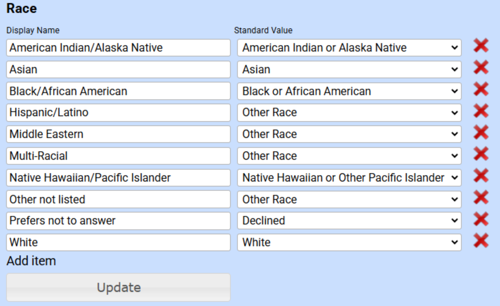Viewport: 500px width, 306px height.
Task: Edit the Multi-Racial display name field
Action: pos(118,156)
